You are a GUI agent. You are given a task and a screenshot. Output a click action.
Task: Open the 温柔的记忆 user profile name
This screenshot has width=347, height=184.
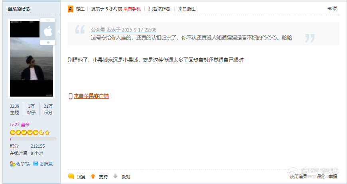[x=19, y=9]
